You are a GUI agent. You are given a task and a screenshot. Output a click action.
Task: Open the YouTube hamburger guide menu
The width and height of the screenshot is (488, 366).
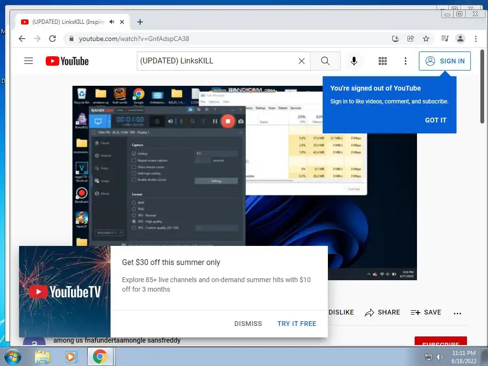(x=29, y=61)
